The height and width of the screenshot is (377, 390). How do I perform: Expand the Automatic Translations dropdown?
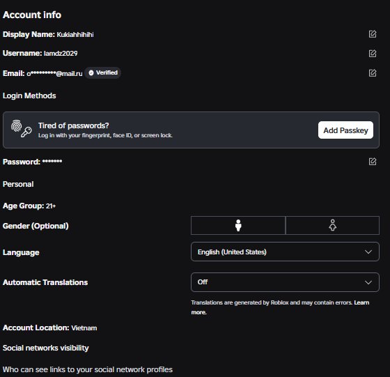coord(285,282)
